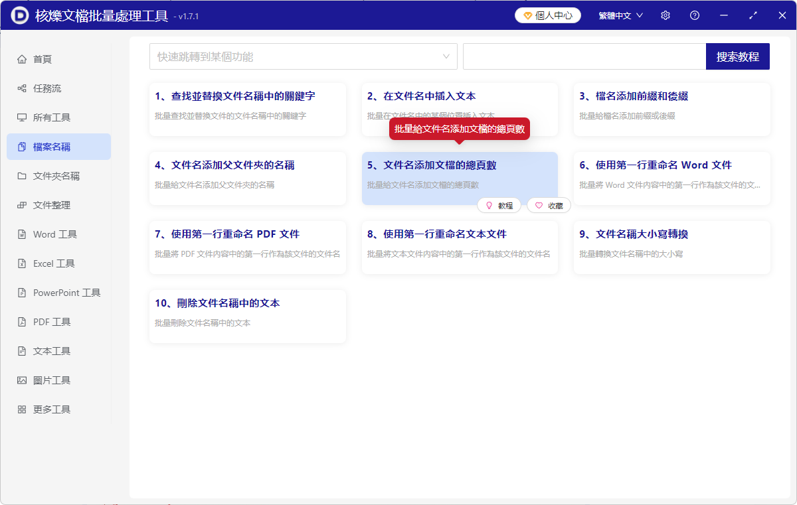Open the 教程 tutorial for tool 5
The image size is (797, 505).
pyautogui.click(x=499, y=205)
